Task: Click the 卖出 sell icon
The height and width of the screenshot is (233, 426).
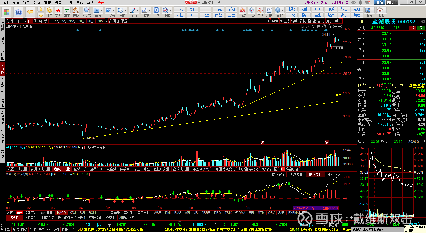Action: pos(67,10)
